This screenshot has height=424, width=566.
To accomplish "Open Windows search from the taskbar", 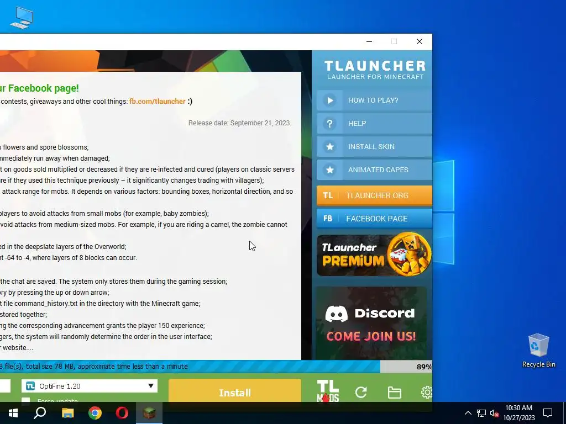I will 40,413.
